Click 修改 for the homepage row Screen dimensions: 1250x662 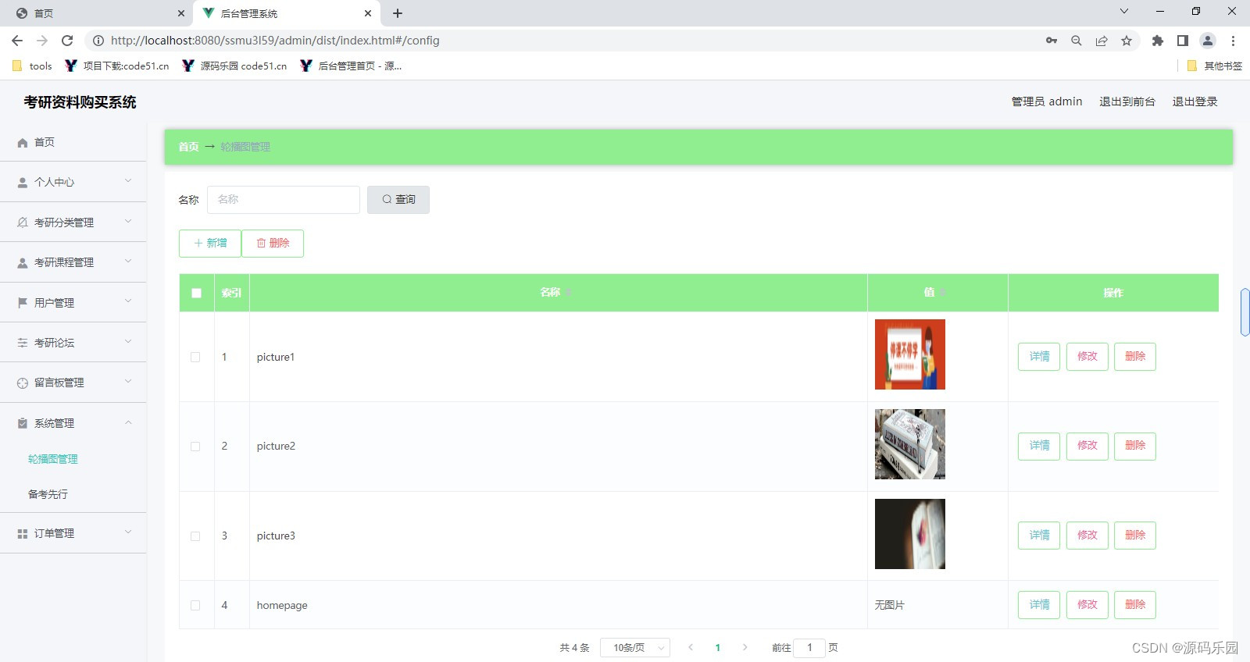pyautogui.click(x=1087, y=605)
